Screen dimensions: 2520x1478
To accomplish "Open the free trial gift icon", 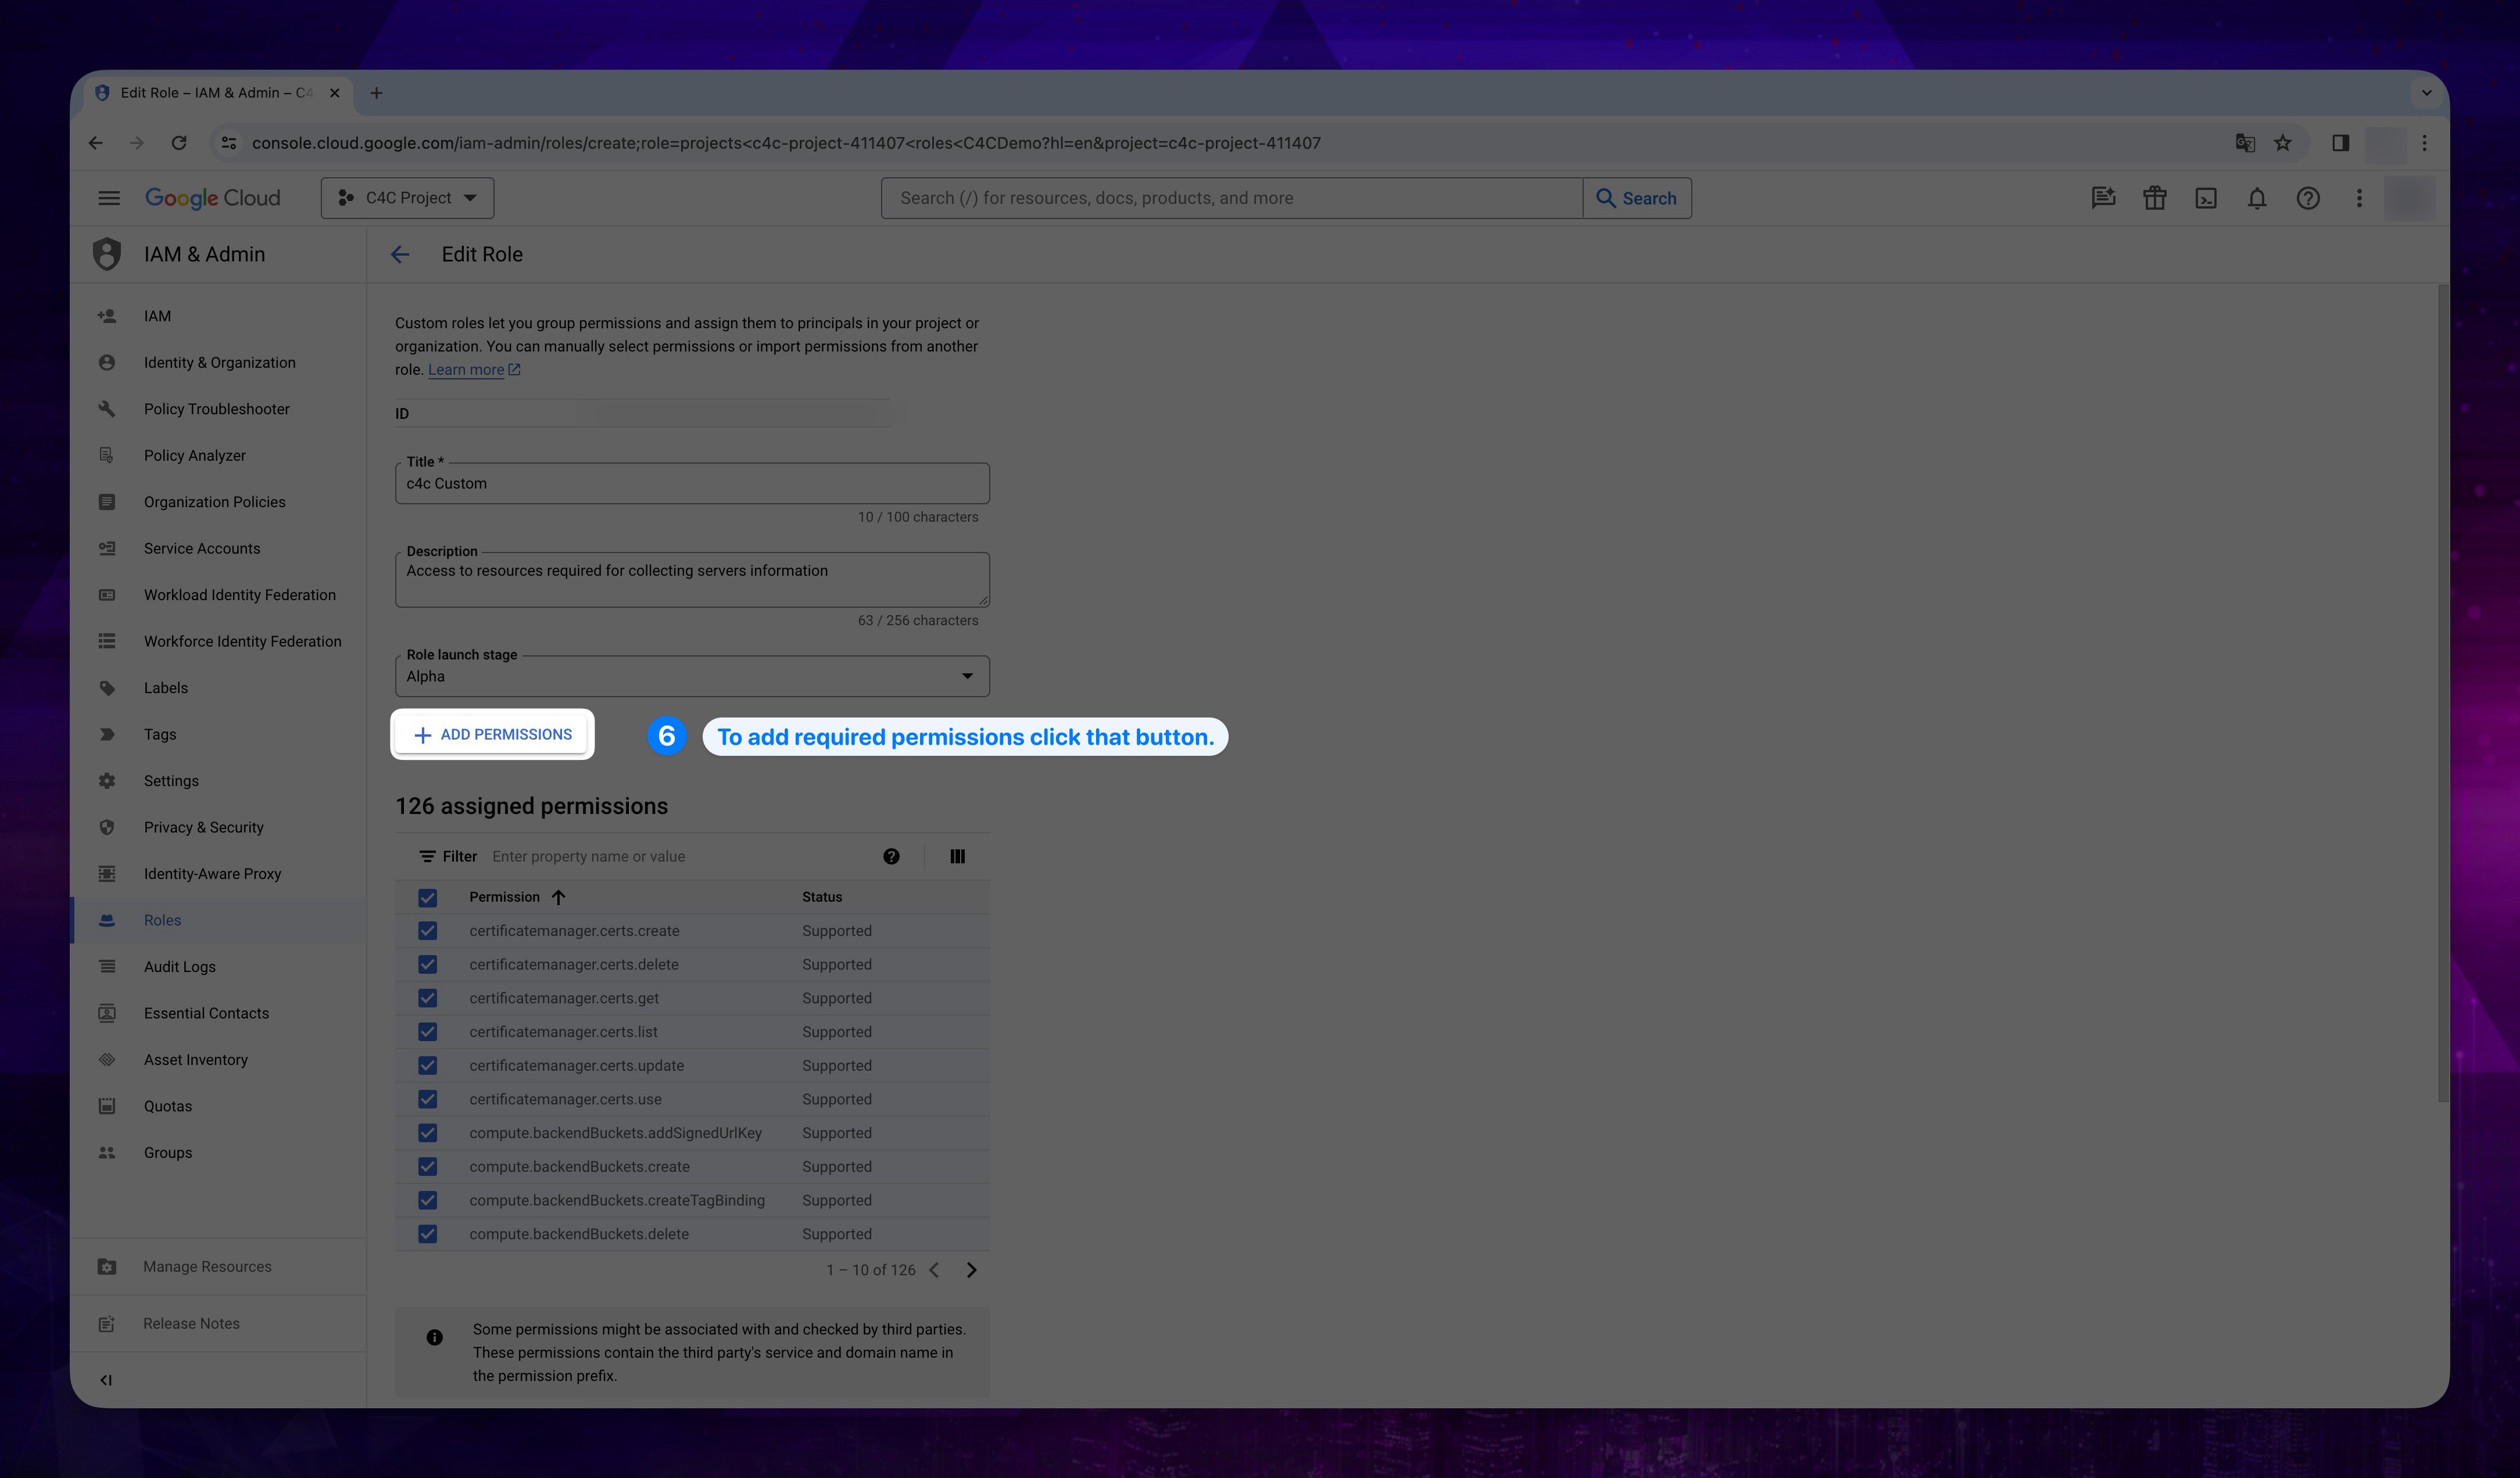I will [2154, 198].
